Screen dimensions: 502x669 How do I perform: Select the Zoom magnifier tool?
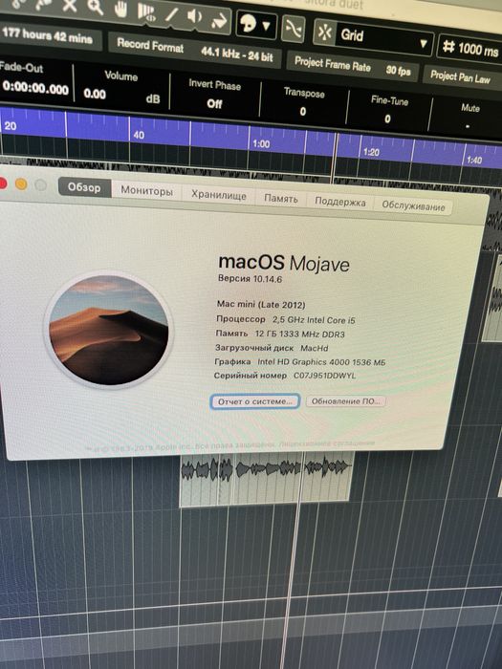95,7
